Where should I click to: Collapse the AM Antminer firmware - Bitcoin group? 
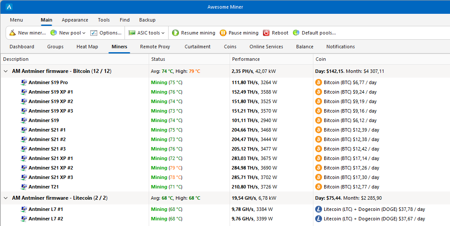click(x=6, y=71)
